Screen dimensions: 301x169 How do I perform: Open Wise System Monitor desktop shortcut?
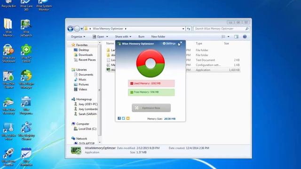(44, 5)
